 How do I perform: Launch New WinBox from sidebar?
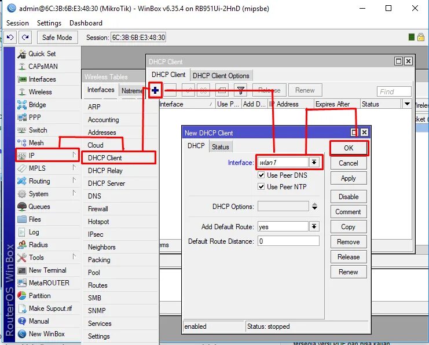click(48, 334)
